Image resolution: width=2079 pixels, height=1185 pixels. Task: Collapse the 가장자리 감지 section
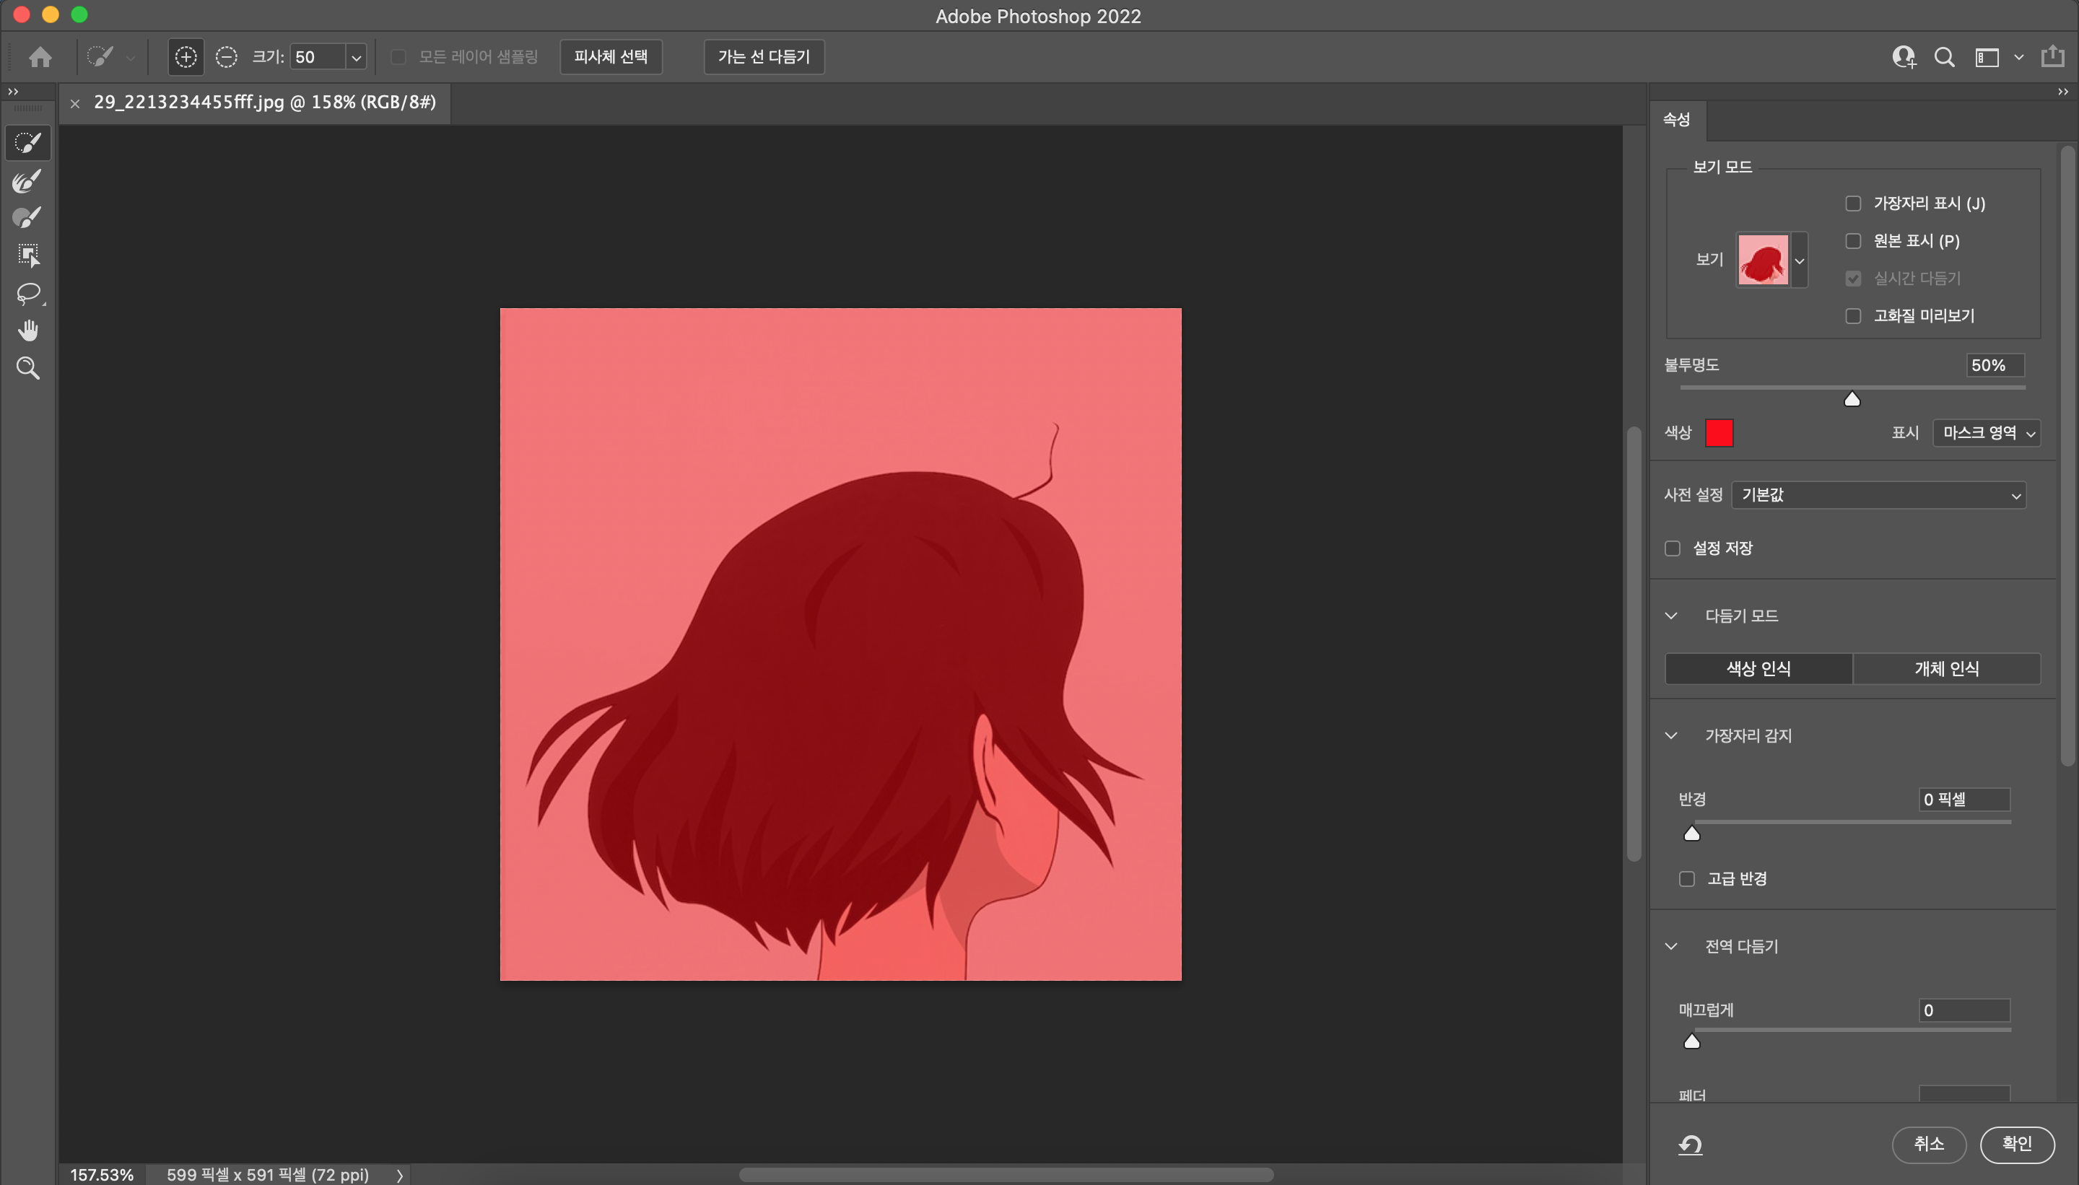coord(1671,735)
